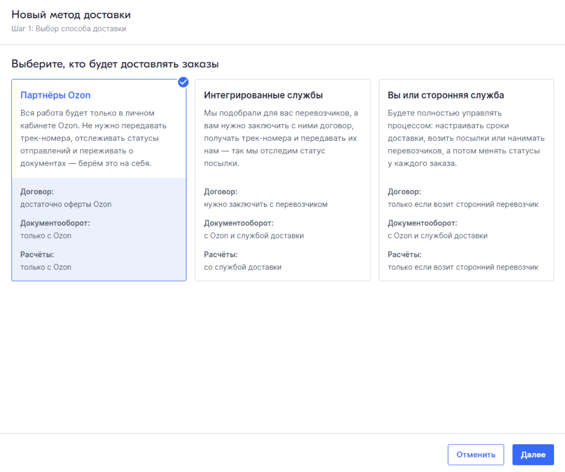
Task: Select the Партнёры Ozon card title
Action: [x=55, y=95]
